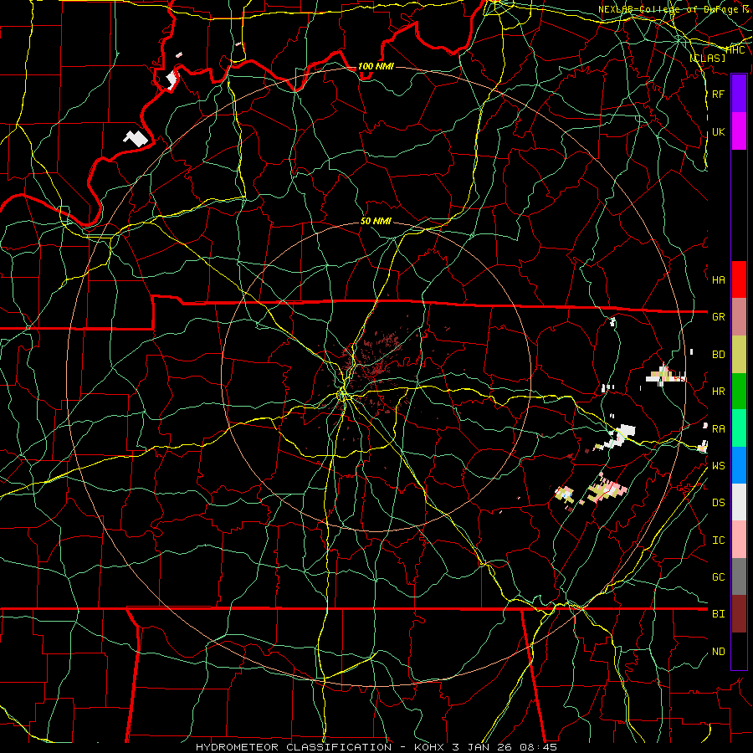Click the GC gray legend swatch

click(x=739, y=576)
